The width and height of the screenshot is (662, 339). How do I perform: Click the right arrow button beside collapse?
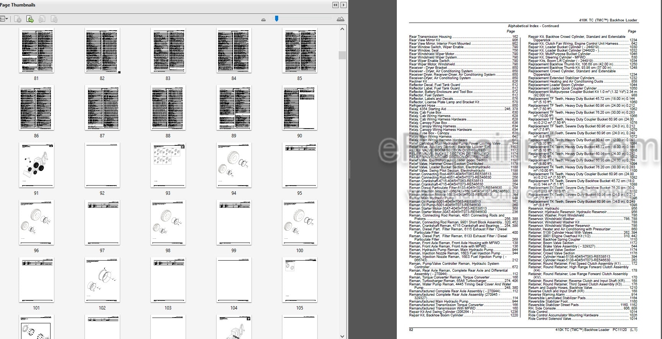click(x=344, y=5)
